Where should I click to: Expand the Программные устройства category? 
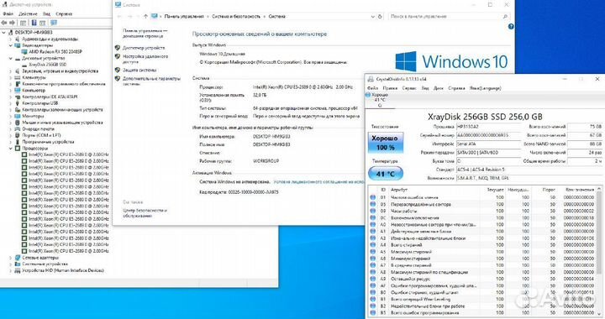(x=11, y=142)
